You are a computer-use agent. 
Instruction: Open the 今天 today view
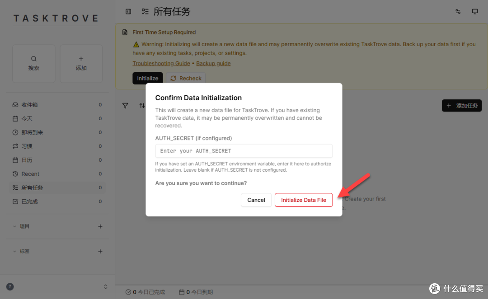(57, 118)
